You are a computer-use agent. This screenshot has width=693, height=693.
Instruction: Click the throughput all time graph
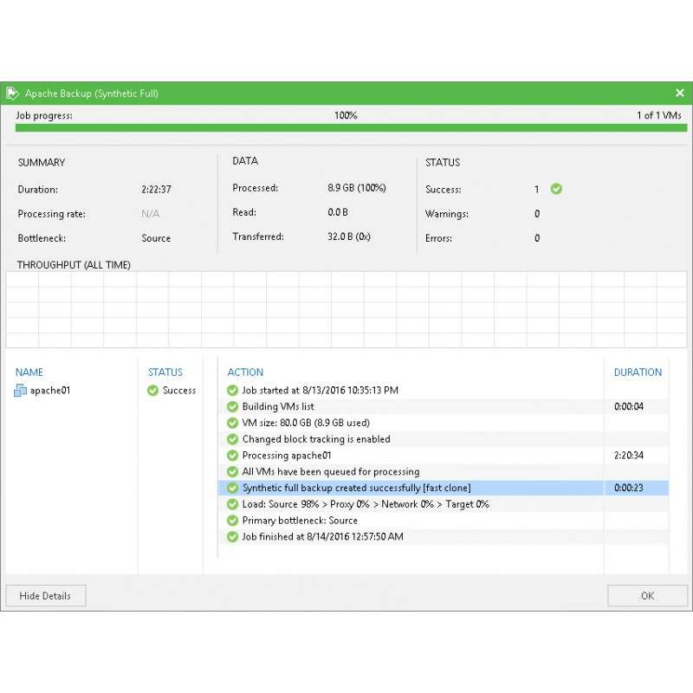(x=346, y=309)
